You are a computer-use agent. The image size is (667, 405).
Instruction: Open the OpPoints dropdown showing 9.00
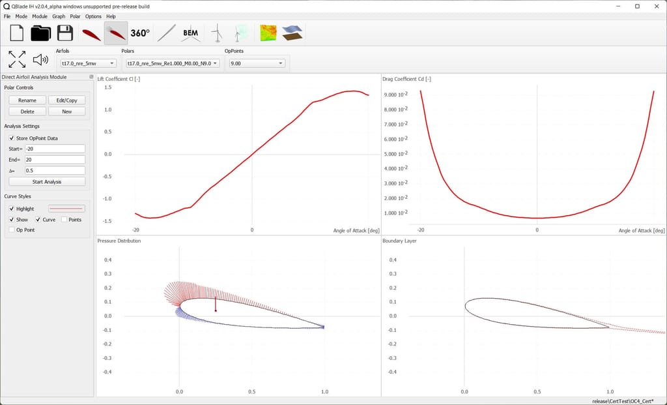[x=256, y=63]
